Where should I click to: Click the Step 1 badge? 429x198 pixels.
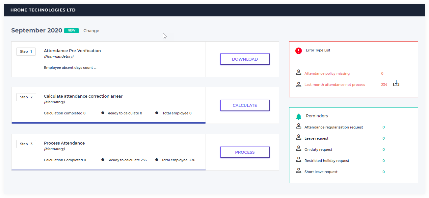[26, 51]
